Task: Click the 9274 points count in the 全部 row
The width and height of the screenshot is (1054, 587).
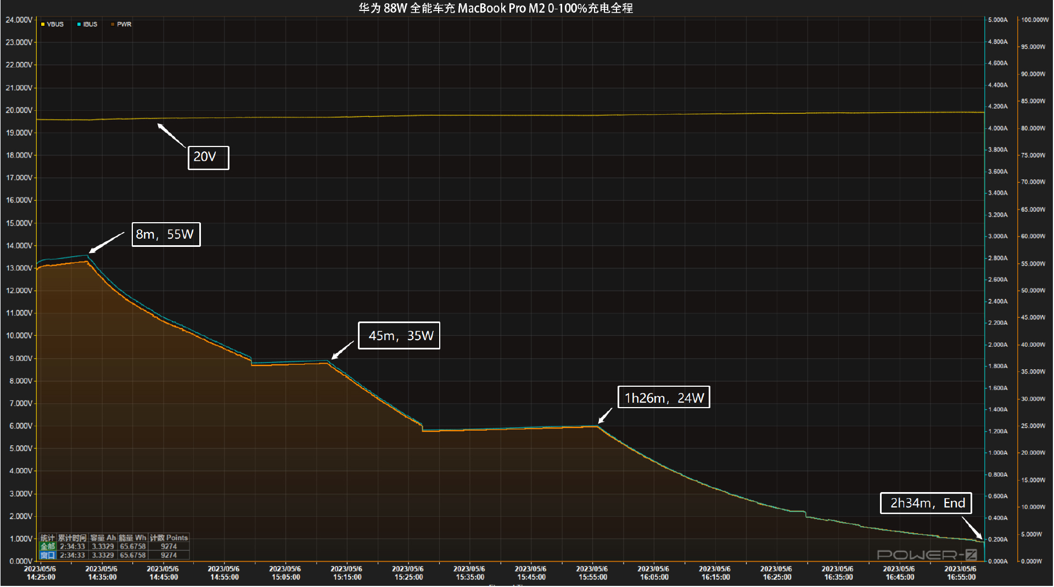Action: [x=169, y=546]
